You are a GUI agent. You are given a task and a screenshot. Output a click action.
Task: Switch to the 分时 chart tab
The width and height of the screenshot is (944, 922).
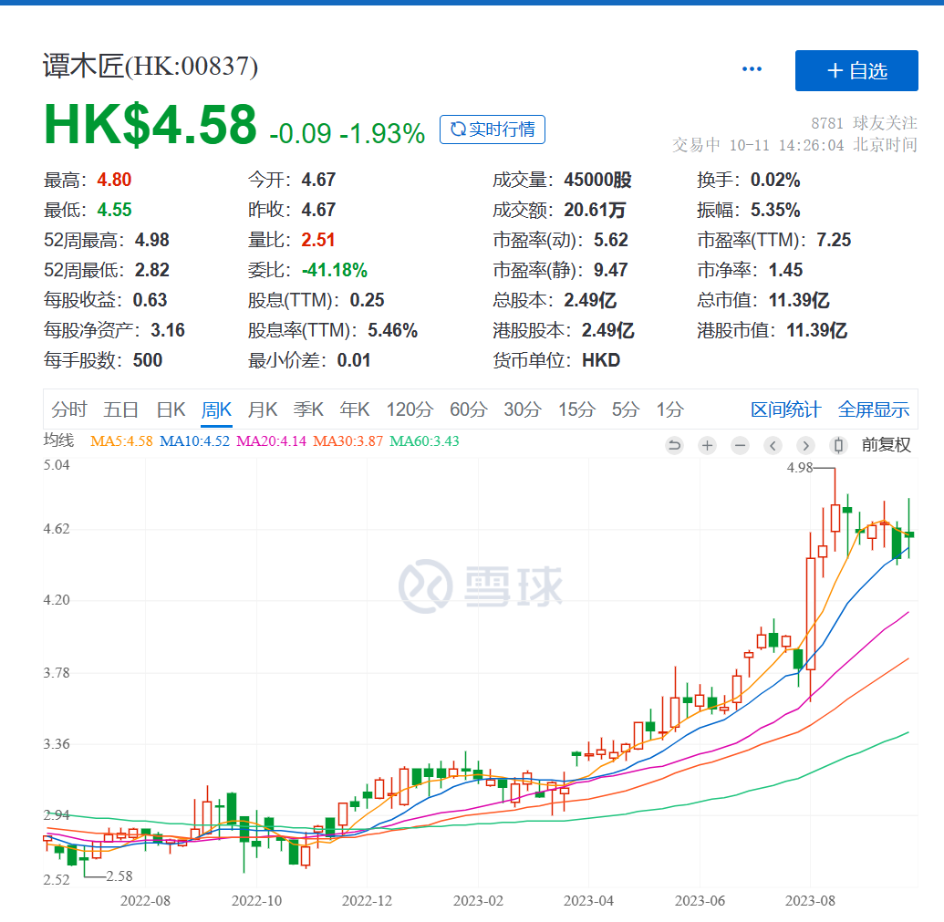(x=69, y=409)
